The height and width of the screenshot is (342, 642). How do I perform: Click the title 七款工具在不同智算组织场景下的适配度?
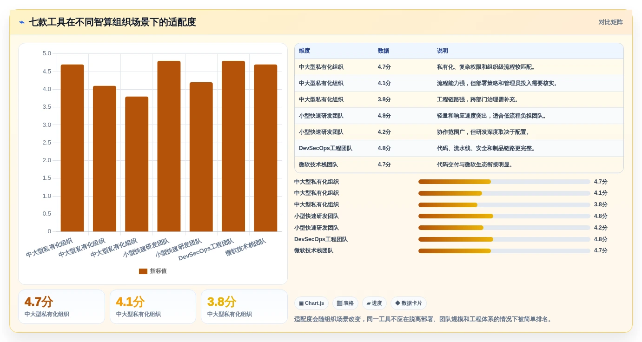coord(113,22)
